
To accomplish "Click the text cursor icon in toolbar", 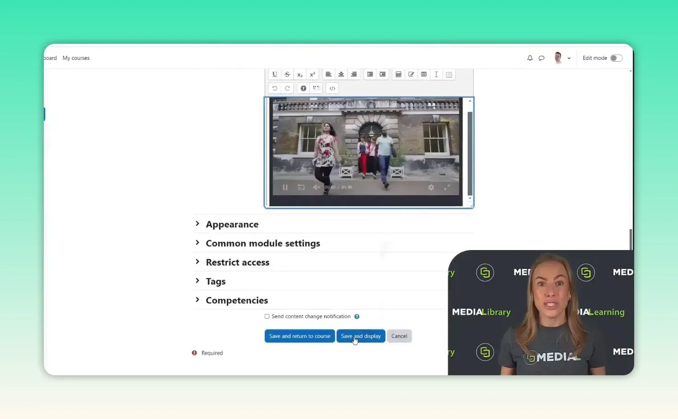I will 436,75.
